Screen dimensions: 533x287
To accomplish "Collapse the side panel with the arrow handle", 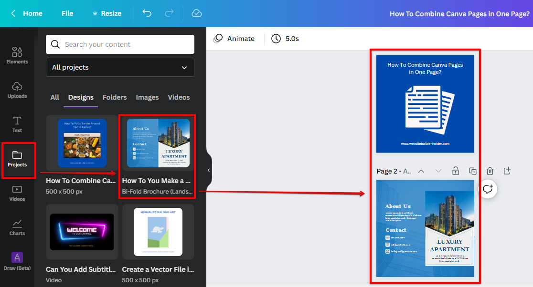I will point(208,170).
